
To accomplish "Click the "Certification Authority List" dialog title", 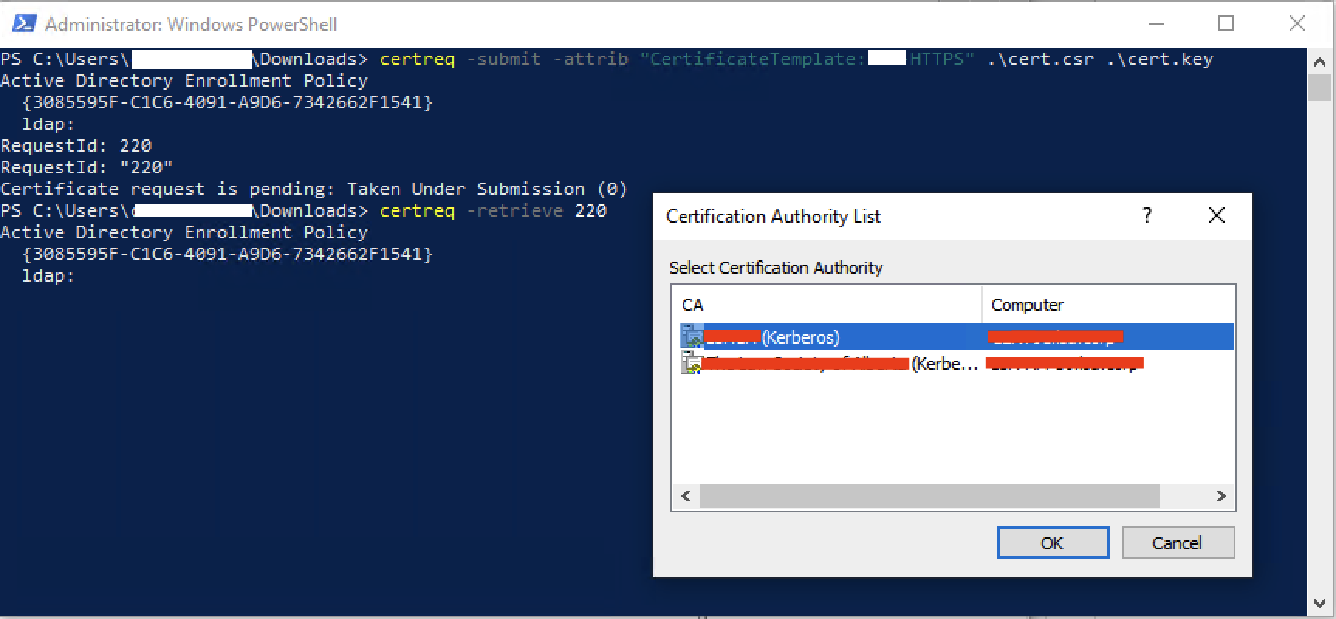I will tap(773, 217).
